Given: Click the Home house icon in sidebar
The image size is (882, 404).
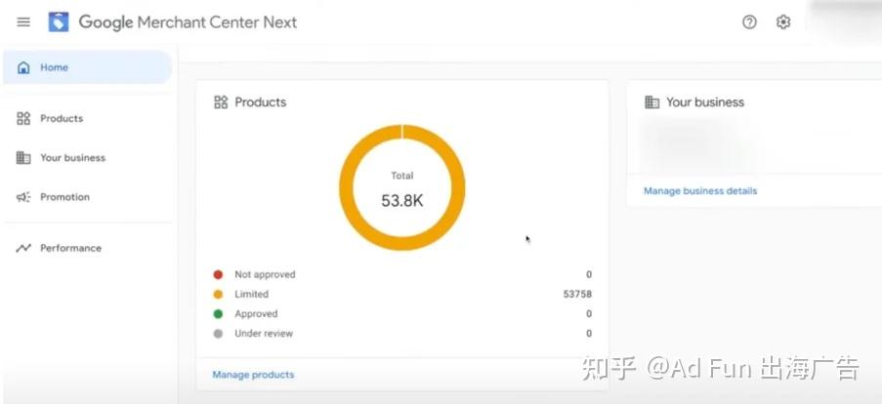Looking at the screenshot, I should pyautogui.click(x=23, y=67).
